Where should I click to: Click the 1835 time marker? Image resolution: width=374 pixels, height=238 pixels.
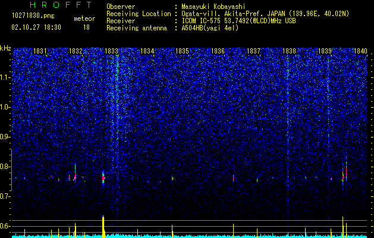tap(182, 51)
